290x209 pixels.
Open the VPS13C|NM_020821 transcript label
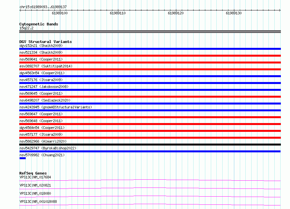[x=35, y=185]
